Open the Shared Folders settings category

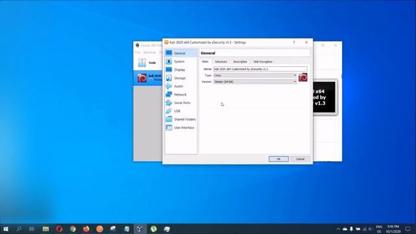(181, 120)
